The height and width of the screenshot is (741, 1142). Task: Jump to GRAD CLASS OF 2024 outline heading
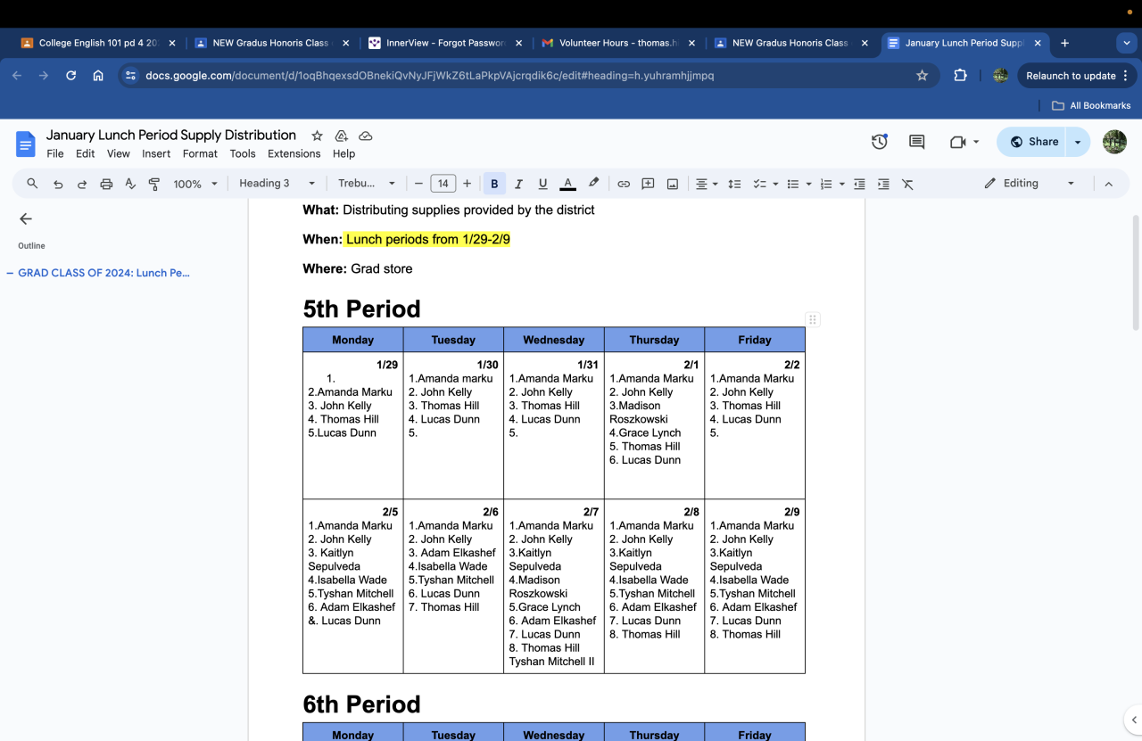(x=104, y=273)
